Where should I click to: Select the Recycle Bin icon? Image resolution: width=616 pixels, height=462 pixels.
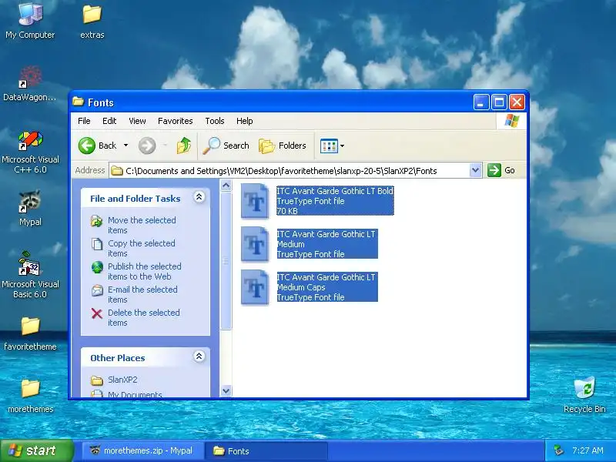tap(584, 394)
